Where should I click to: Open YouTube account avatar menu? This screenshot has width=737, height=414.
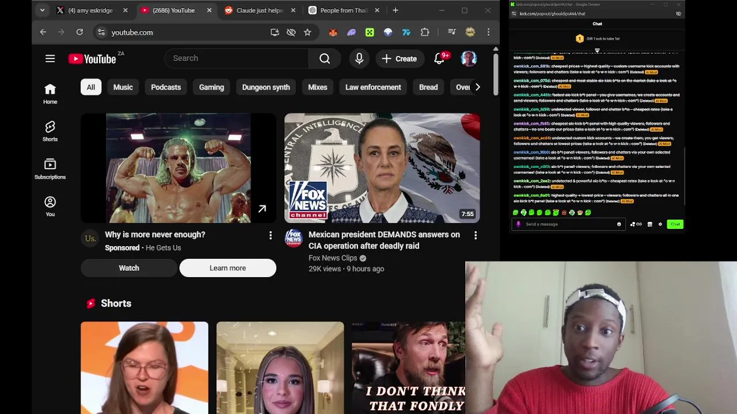(x=469, y=58)
